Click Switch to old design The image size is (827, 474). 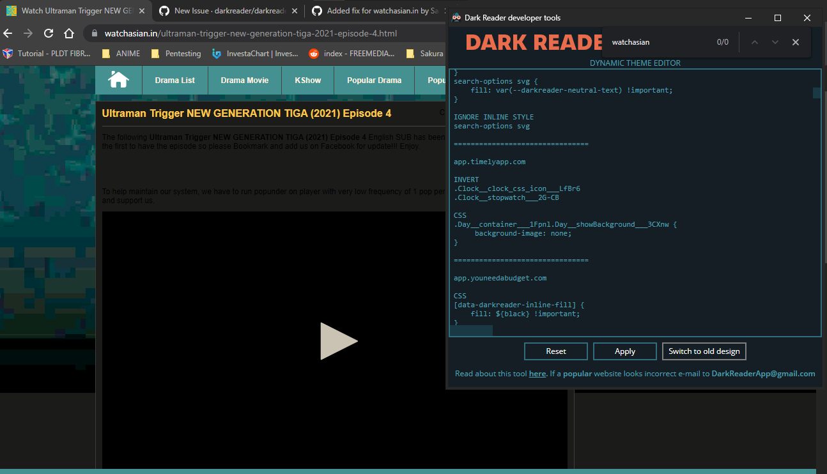tap(704, 351)
